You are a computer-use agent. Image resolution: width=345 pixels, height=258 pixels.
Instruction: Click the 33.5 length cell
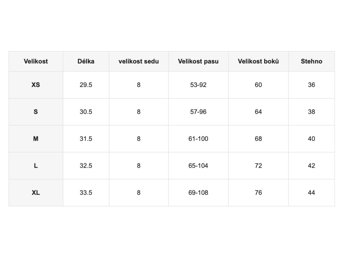click(86, 192)
